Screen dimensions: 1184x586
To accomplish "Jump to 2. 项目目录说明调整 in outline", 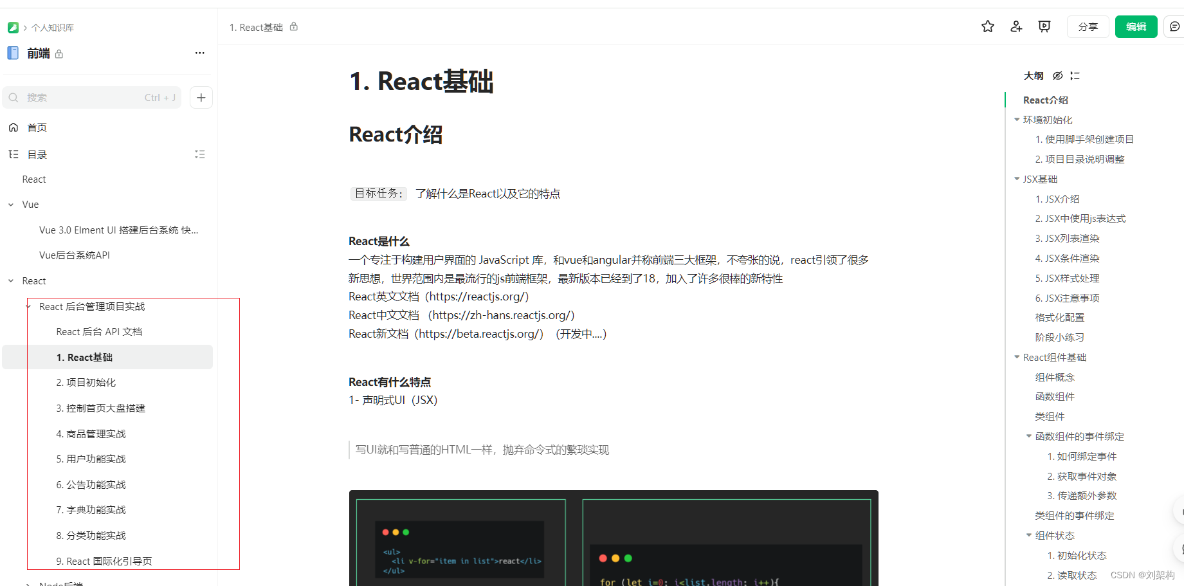I will click(1080, 160).
